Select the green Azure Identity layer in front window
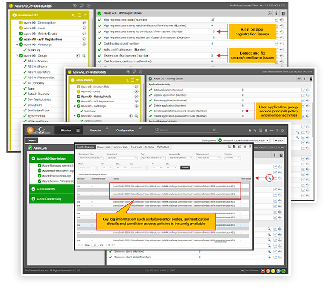Screen dimensions: 329x295 pyautogui.click(x=52, y=189)
